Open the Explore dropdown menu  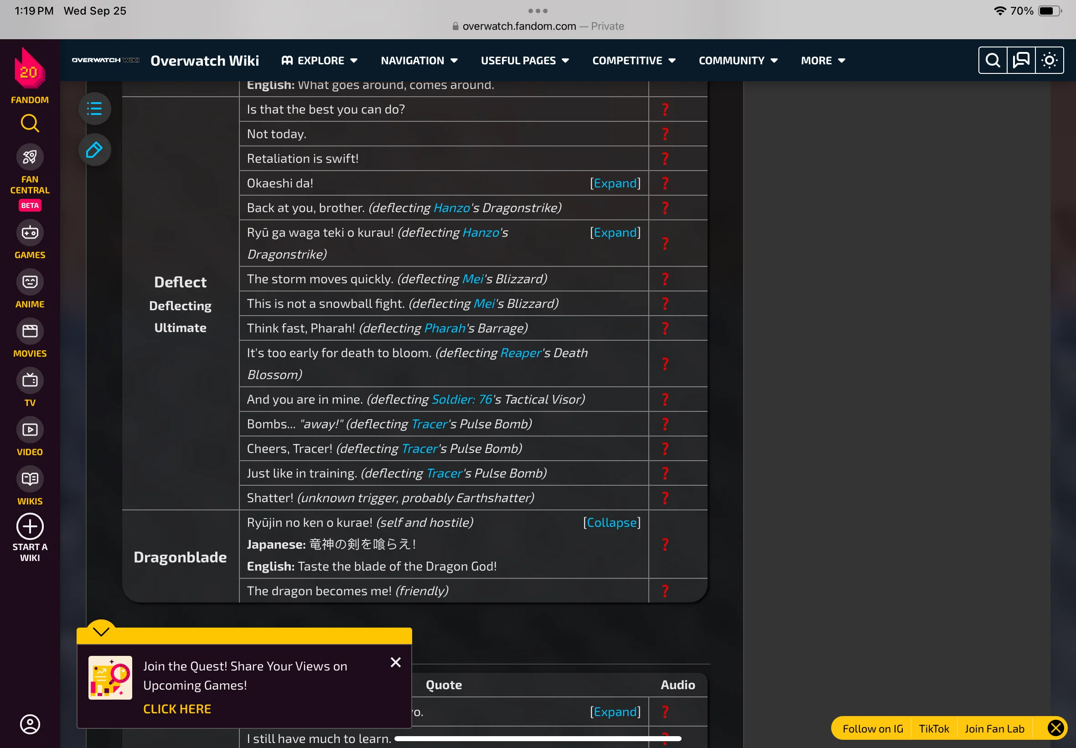pos(320,61)
